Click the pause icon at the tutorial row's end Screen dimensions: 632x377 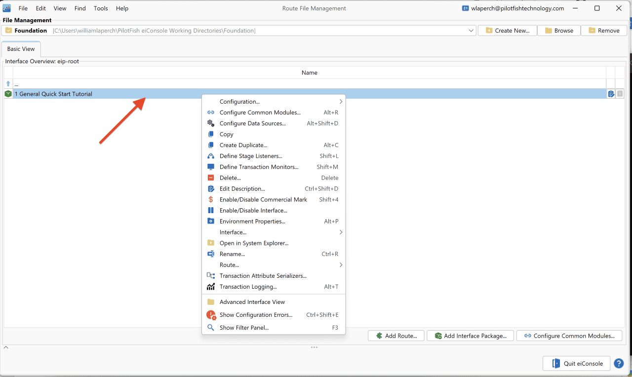(x=620, y=94)
